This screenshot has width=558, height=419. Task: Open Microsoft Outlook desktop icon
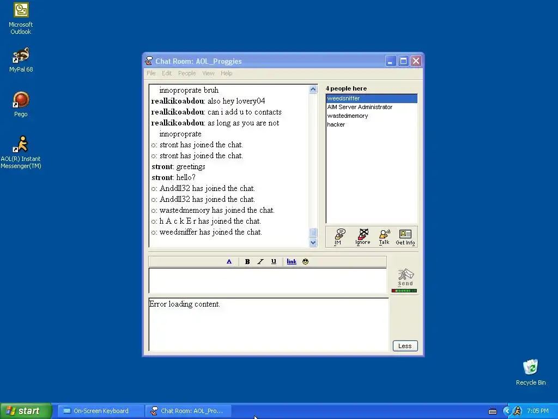(21, 19)
